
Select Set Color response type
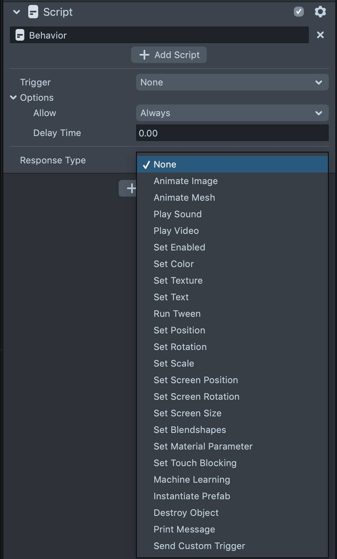point(173,264)
